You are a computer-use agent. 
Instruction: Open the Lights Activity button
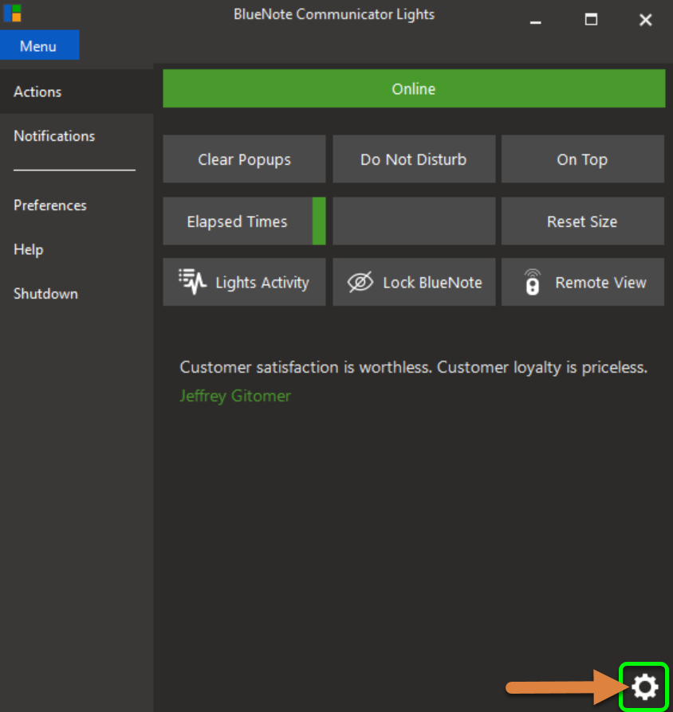click(x=244, y=282)
